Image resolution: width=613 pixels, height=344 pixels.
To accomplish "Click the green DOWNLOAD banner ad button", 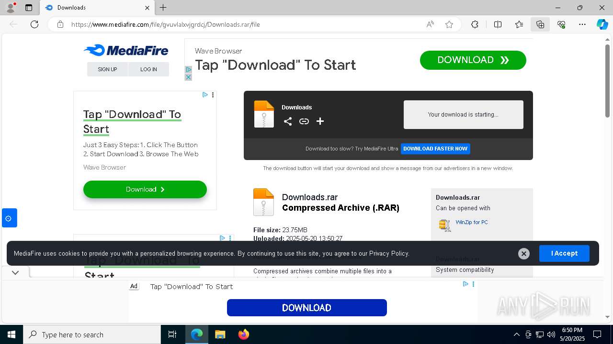I will [x=473, y=60].
